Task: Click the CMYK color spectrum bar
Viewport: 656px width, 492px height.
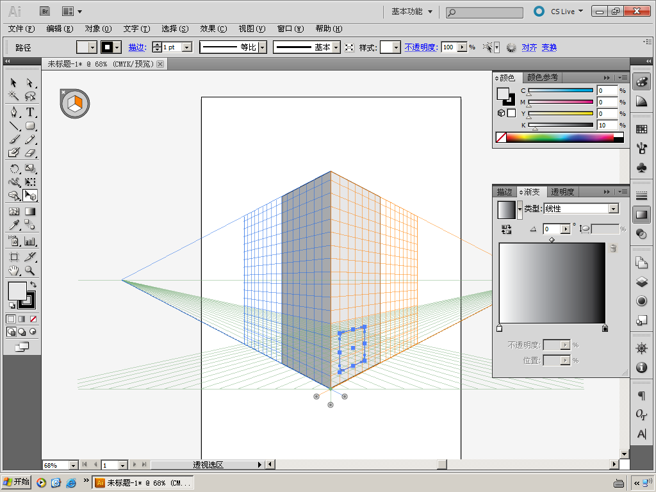Action: click(559, 138)
